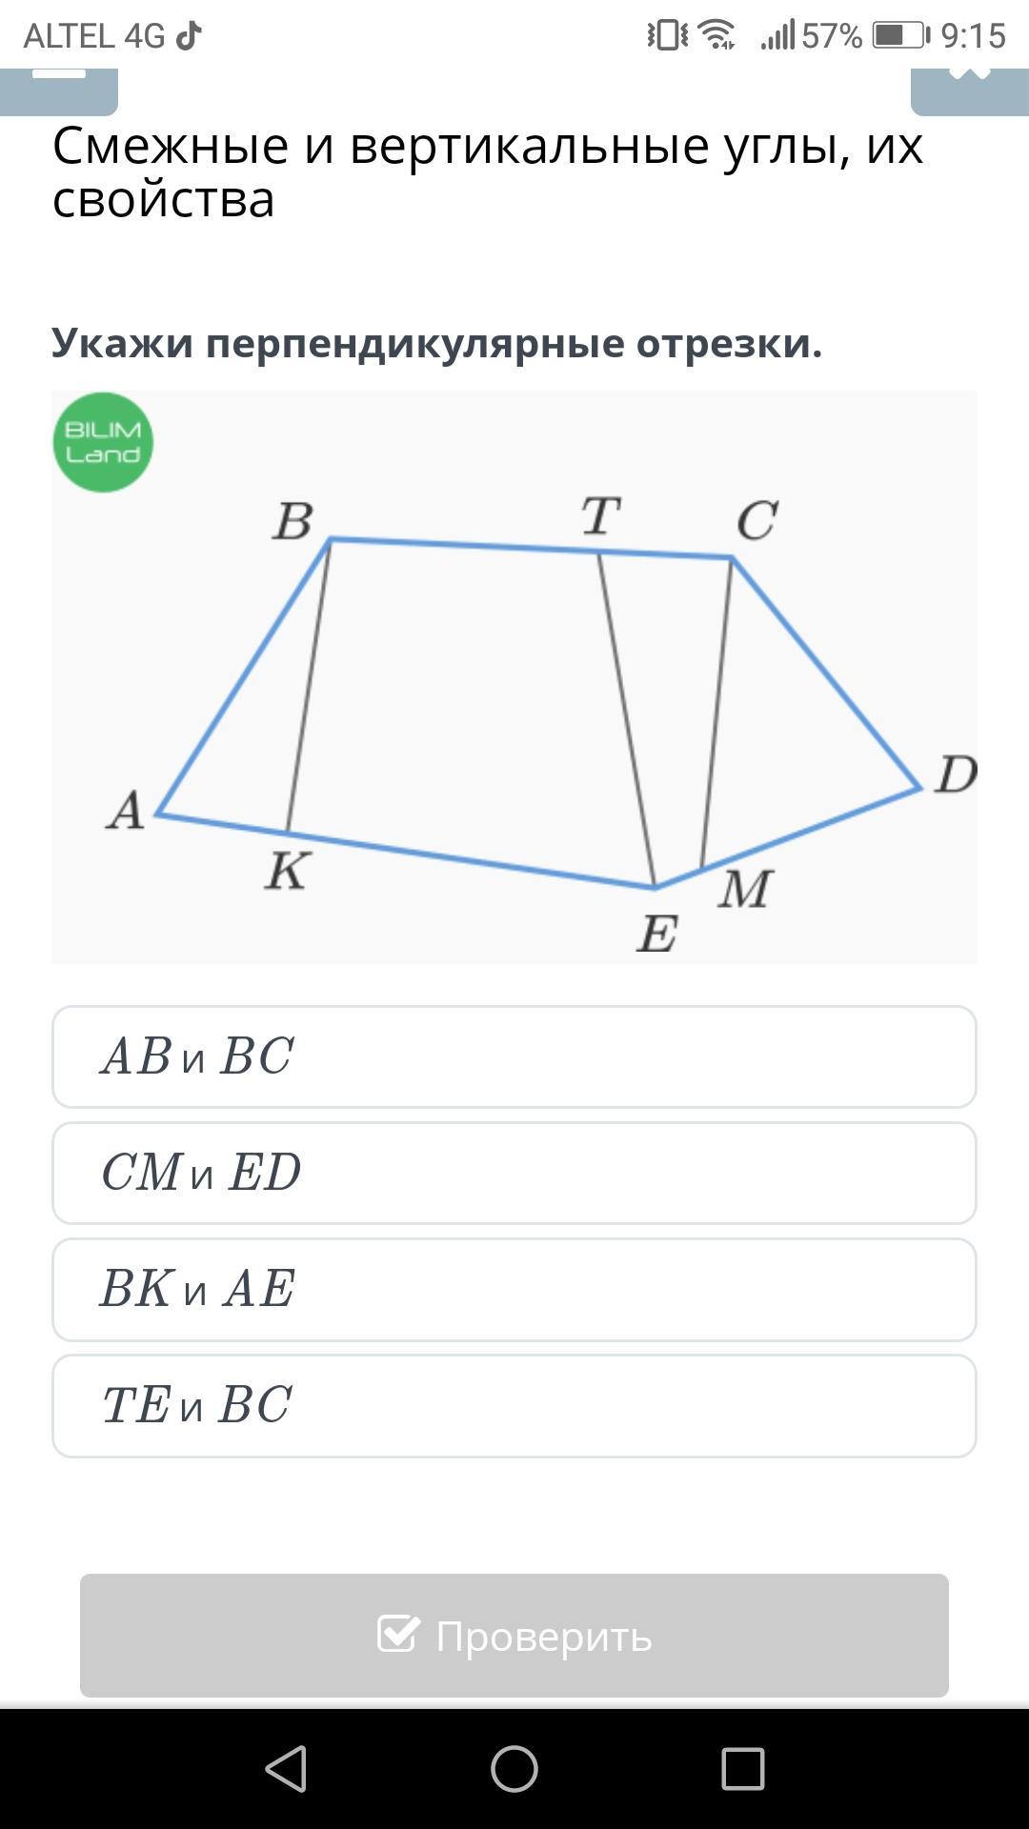The height and width of the screenshot is (1829, 1029).
Task: Close lesson using top-right X tab
Action: coord(970,91)
